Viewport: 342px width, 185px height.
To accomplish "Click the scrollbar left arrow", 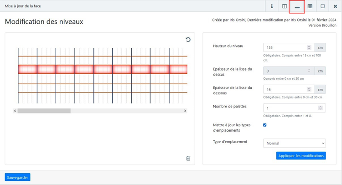I will [15, 111].
